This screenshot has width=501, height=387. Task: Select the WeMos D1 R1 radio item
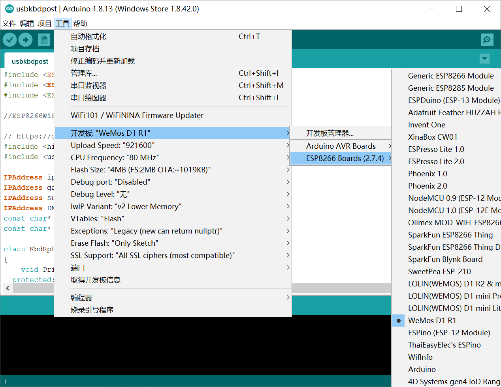click(446, 320)
